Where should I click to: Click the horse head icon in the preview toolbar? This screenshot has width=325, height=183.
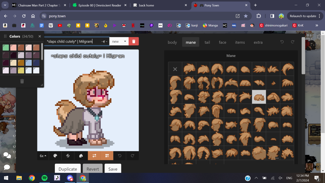81,156
